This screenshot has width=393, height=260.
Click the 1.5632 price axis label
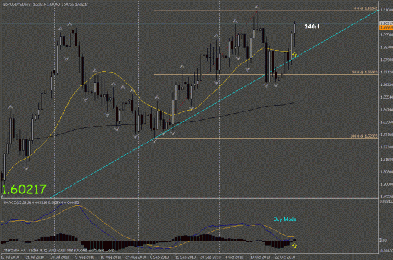[387, 85]
